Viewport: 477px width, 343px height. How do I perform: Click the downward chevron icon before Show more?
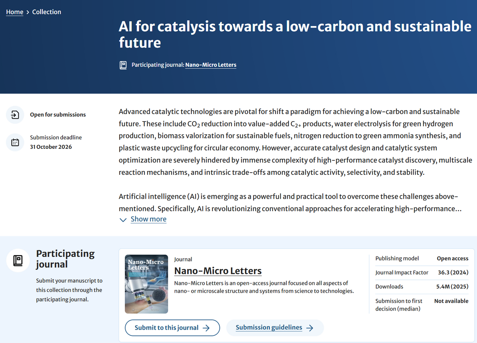tap(123, 220)
